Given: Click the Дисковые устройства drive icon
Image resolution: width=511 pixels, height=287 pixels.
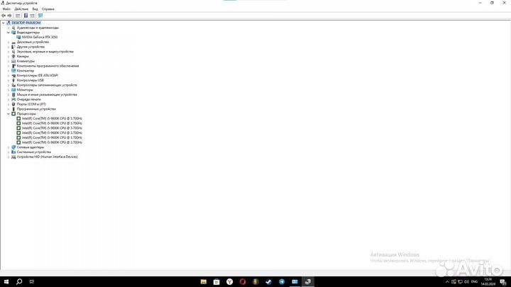Looking at the screenshot, I should click(x=13, y=43).
